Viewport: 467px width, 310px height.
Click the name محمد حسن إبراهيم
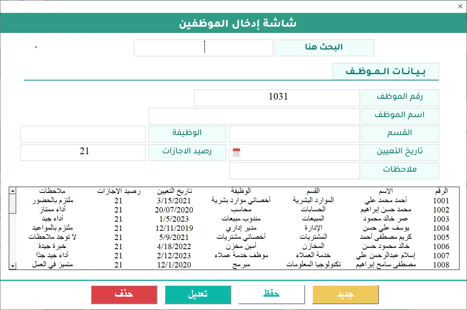386,210
